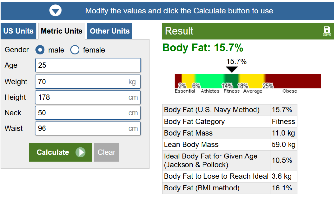Click the light green Athletes band on gauge

[x=209, y=80]
